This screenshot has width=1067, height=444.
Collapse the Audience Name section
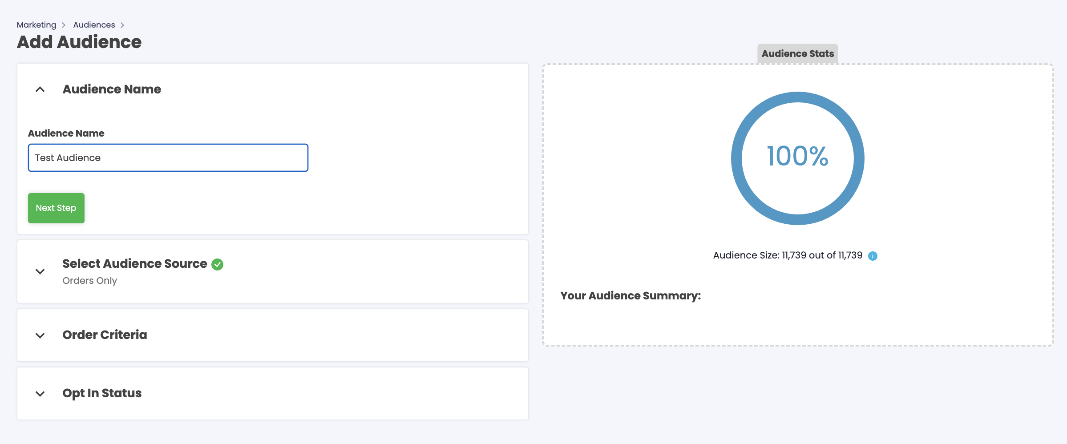(x=40, y=89)
